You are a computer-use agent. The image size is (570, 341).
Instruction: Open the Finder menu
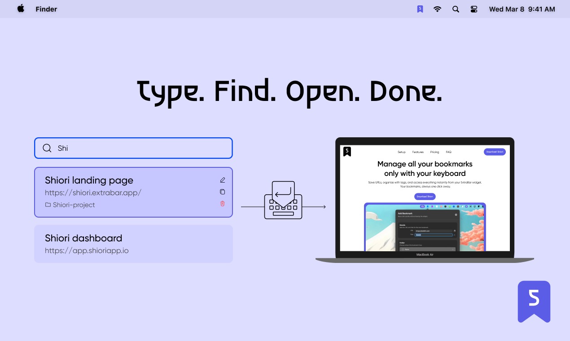click(46, 9)
